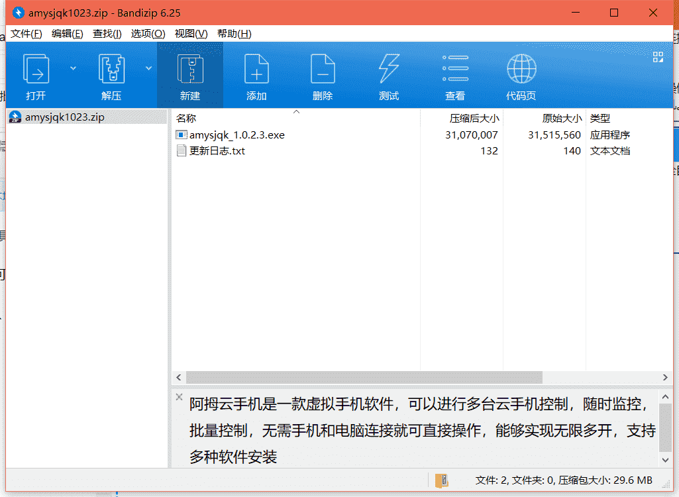679x497 pixels.
Task: Open the 选项(O) menu
Action: click(x=148, y=34)
